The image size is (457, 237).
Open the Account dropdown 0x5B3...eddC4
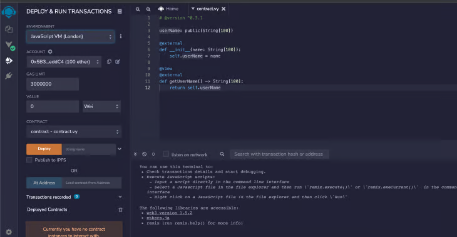pyautogui.click(x=64, y=62)
